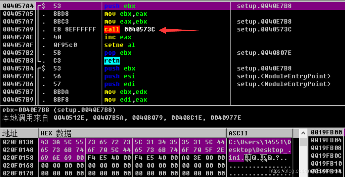Click opcode bytes 0f95c0

[65, 45]
